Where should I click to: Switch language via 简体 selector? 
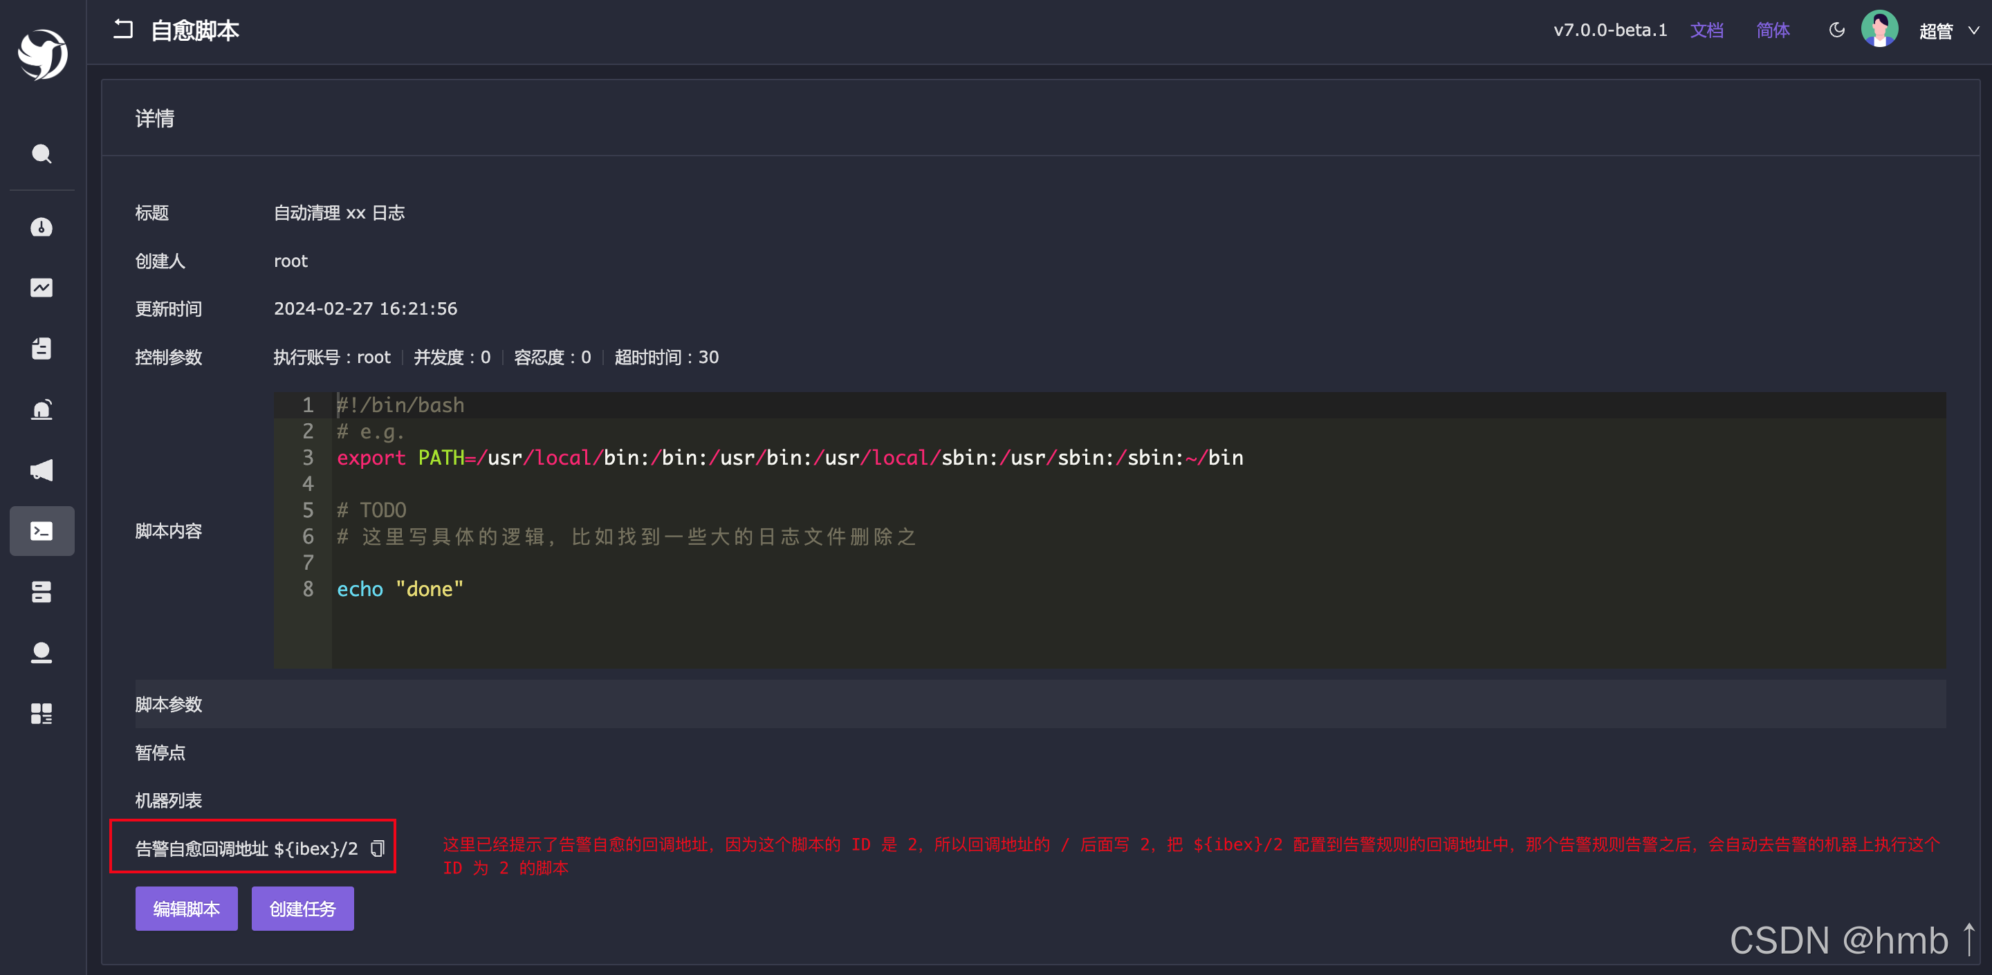[1772, 30]
